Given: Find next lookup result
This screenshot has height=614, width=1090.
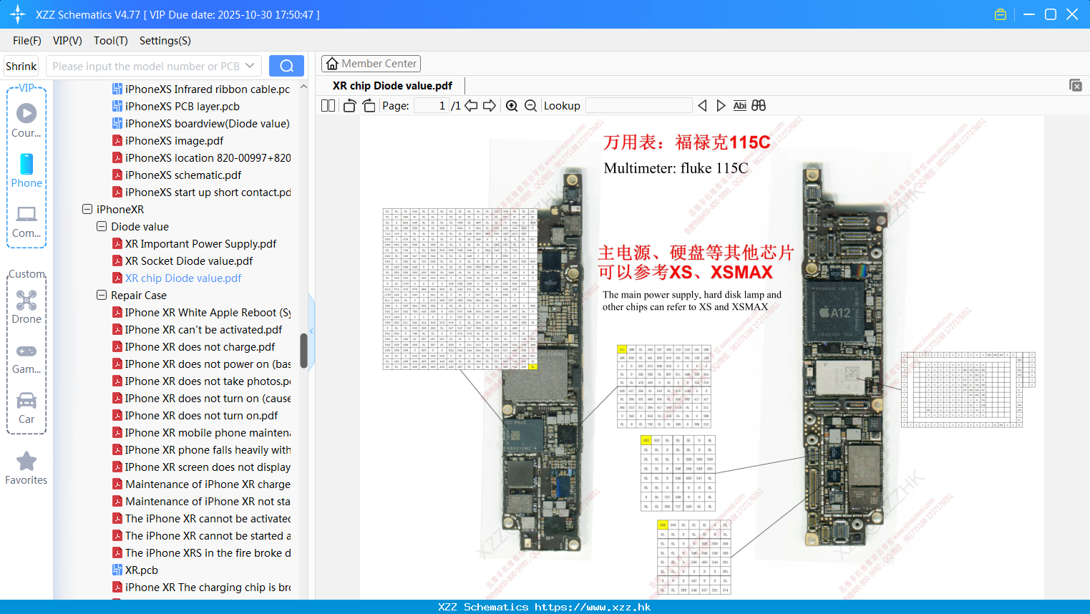Looking at the screenshot, I should pyautogui.click(x=721, y=105).
